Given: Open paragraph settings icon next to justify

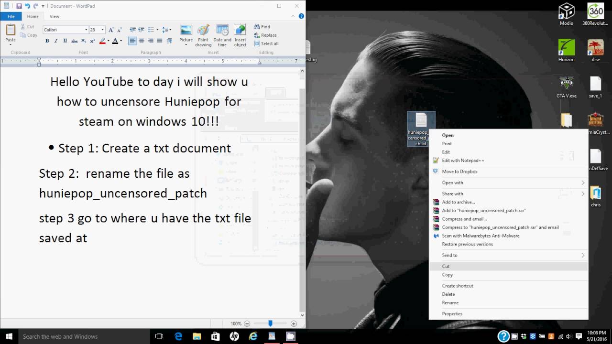Looking at the screenshot, I should point(168,41).
